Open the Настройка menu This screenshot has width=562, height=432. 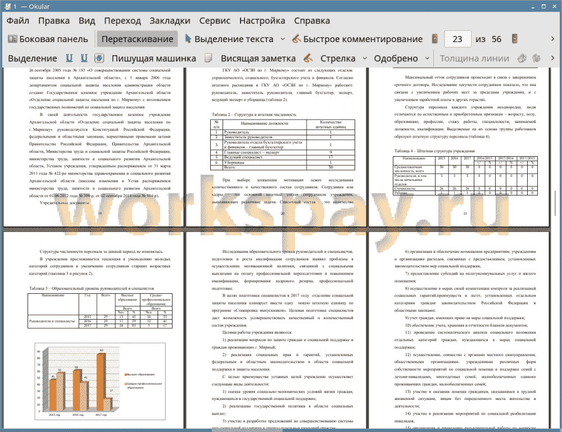262,21
